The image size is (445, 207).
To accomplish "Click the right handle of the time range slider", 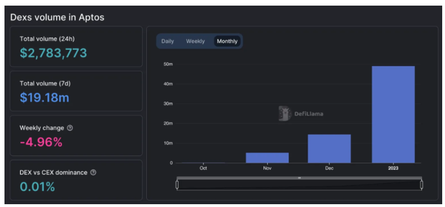I will tap(421, 185).
